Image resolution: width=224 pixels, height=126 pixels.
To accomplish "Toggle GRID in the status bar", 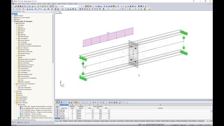I will (x=144, y=125).
